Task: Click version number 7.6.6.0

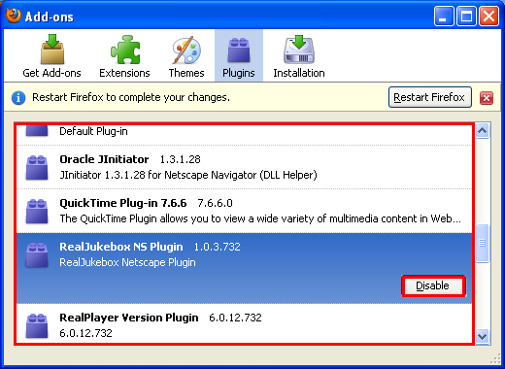Action: point(215,203)
